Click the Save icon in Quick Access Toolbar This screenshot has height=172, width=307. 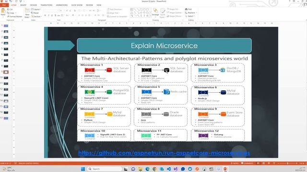pyautogui.click(x=6, y=1)
